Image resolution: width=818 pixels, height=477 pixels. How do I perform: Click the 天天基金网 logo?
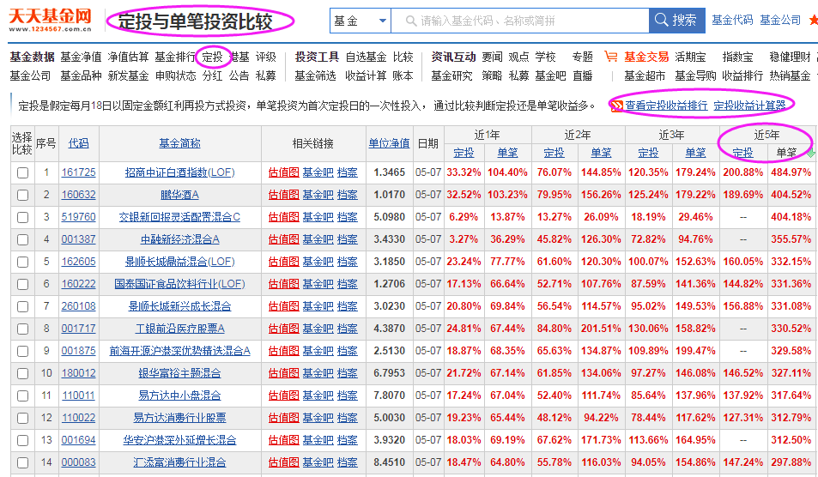(50, 20)
